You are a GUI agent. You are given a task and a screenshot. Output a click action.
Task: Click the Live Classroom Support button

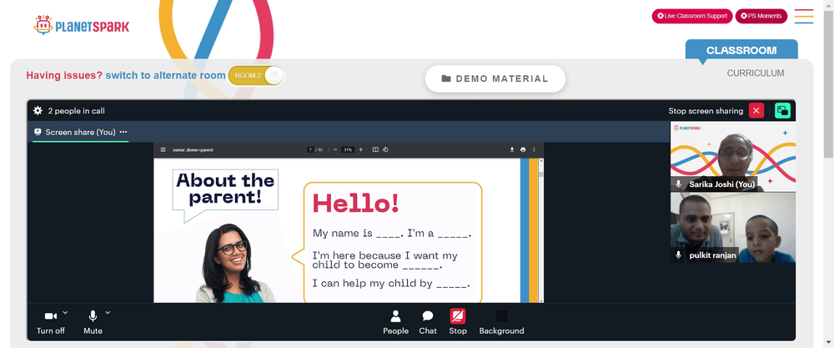tap(692, 16)
